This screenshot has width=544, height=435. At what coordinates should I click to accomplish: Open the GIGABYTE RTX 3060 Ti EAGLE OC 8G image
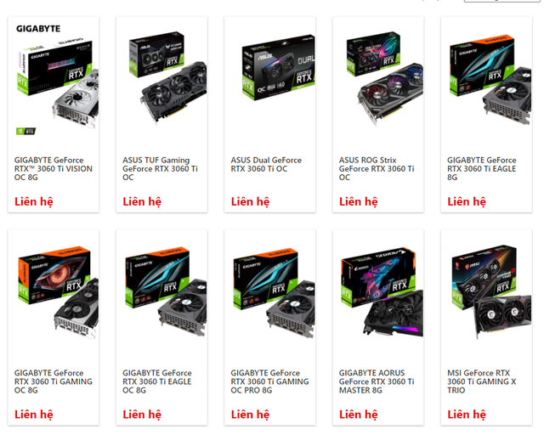point(166,291)
